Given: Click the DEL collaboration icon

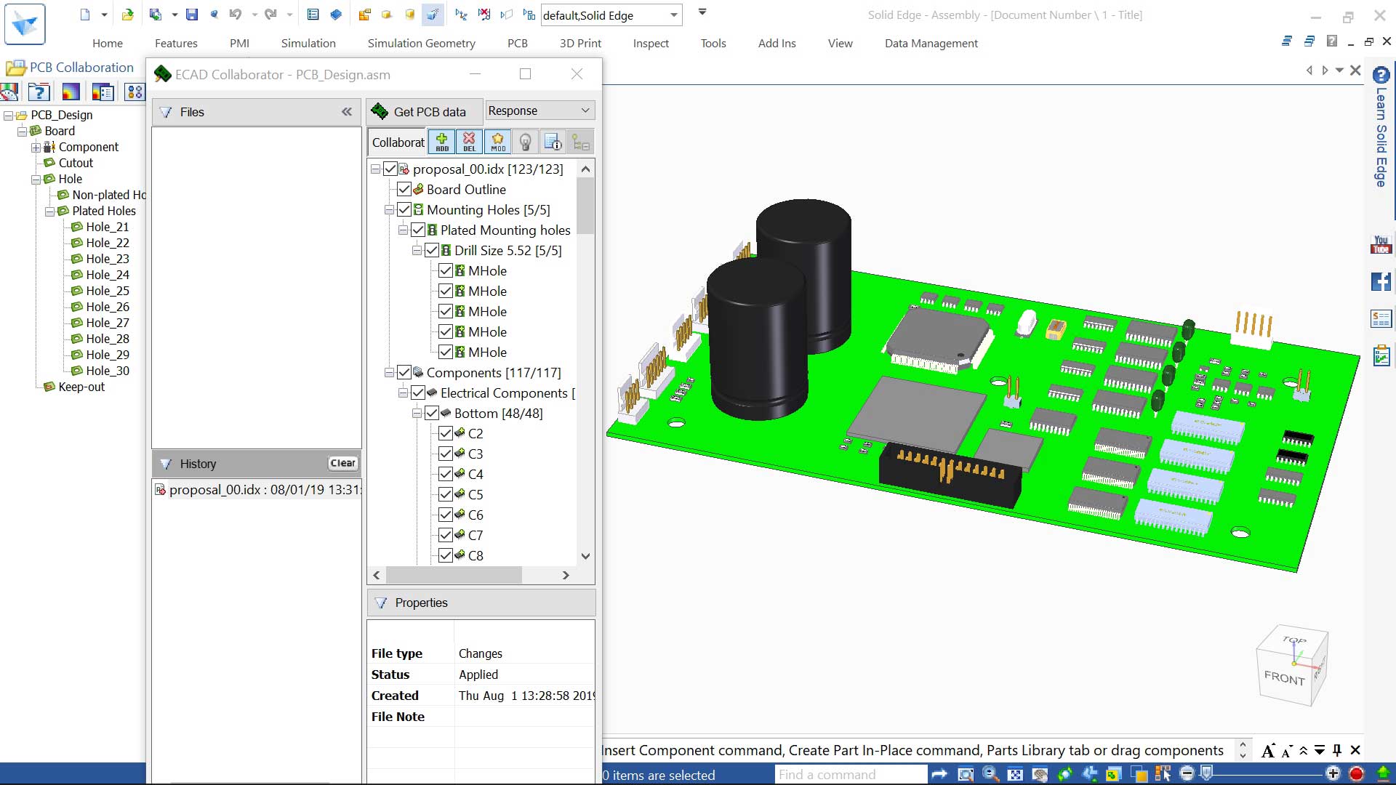Looking at the screenshot, I should coord(469,142).
